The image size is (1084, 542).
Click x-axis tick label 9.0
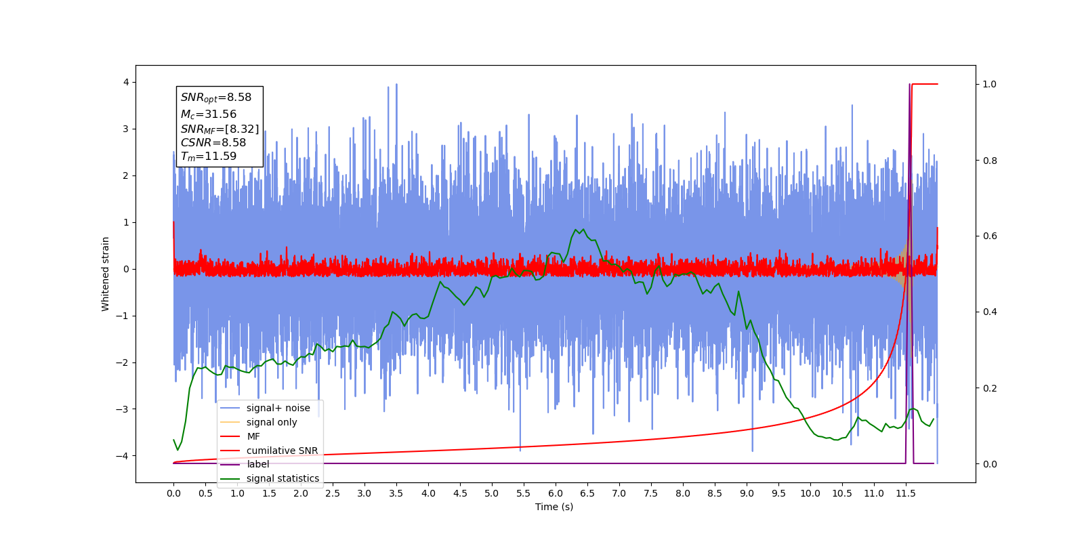point(747,493)
